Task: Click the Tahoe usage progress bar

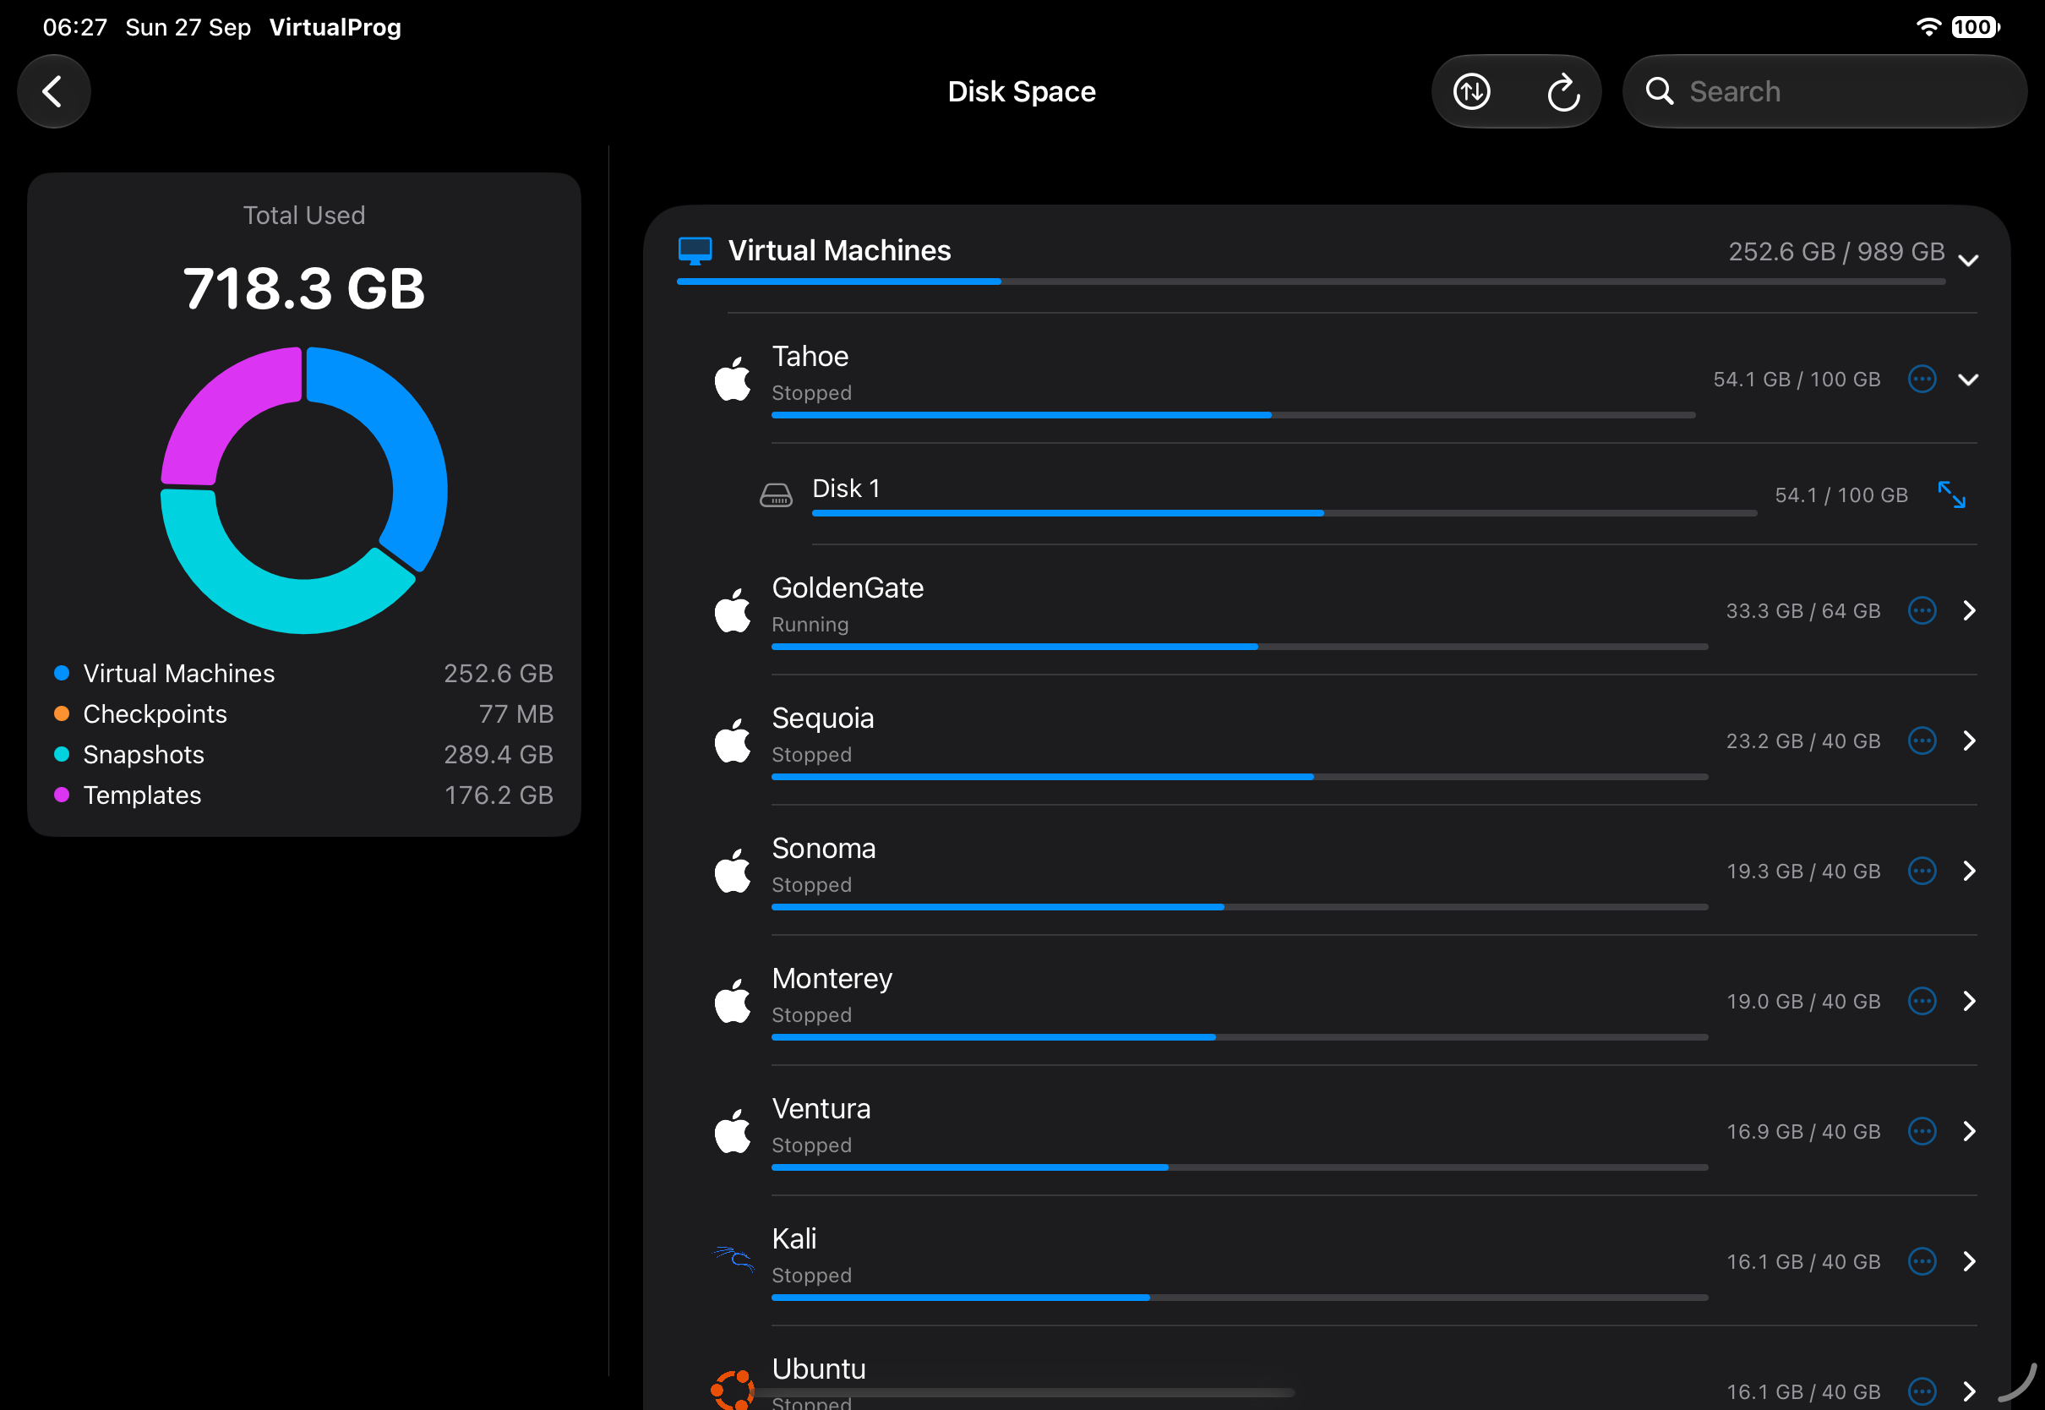Action: pos(1234,415)
